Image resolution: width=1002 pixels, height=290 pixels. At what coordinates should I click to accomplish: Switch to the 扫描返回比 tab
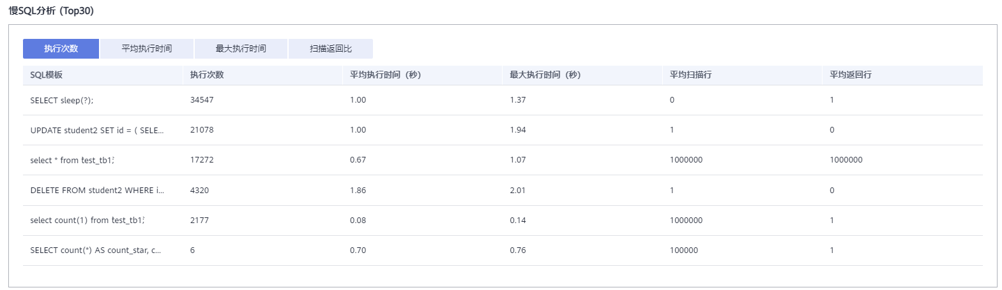tap(331, 48)
